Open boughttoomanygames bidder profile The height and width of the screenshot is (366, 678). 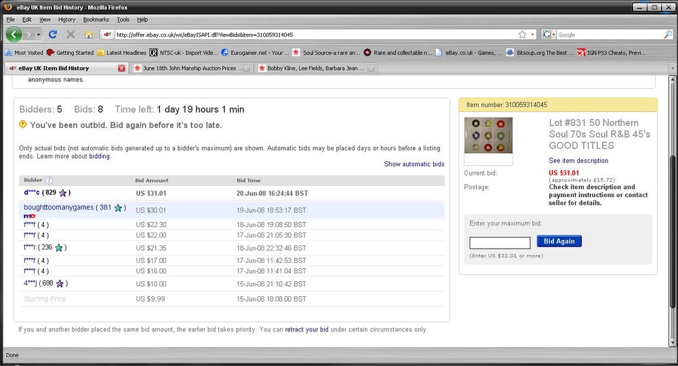coord(58,207)
